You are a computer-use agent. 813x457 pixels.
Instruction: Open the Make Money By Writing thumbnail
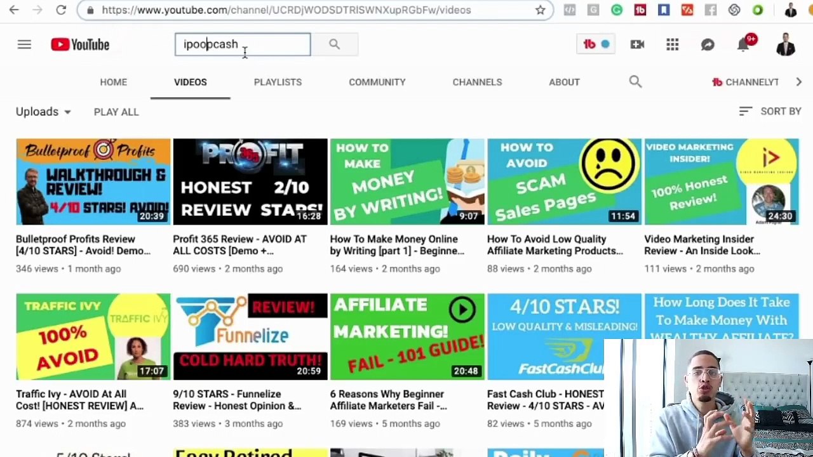407,182
